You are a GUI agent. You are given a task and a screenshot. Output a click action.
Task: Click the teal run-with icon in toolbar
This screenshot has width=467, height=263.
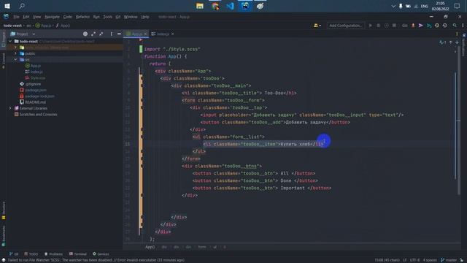click(429, 26)
